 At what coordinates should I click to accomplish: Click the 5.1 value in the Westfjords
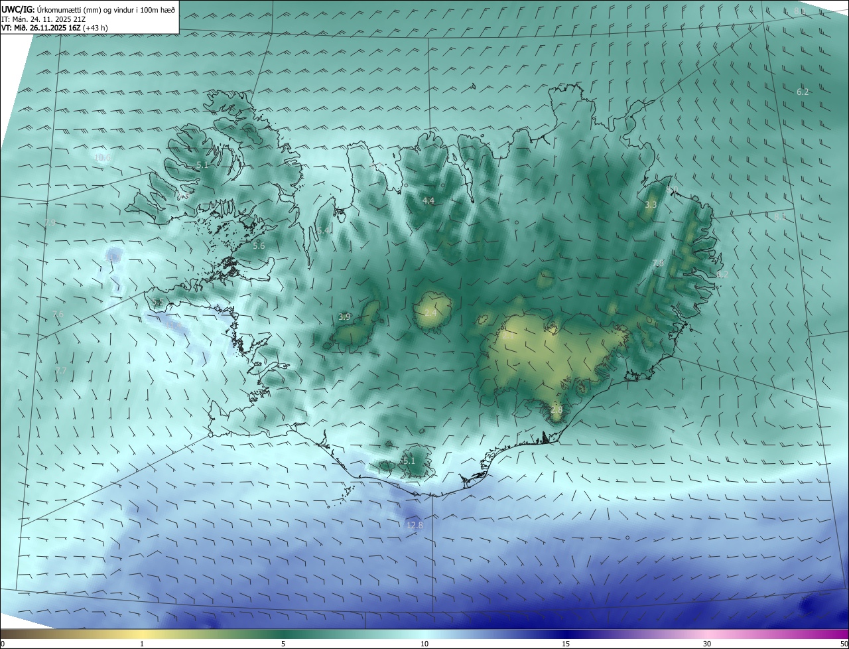pos(202,165)
